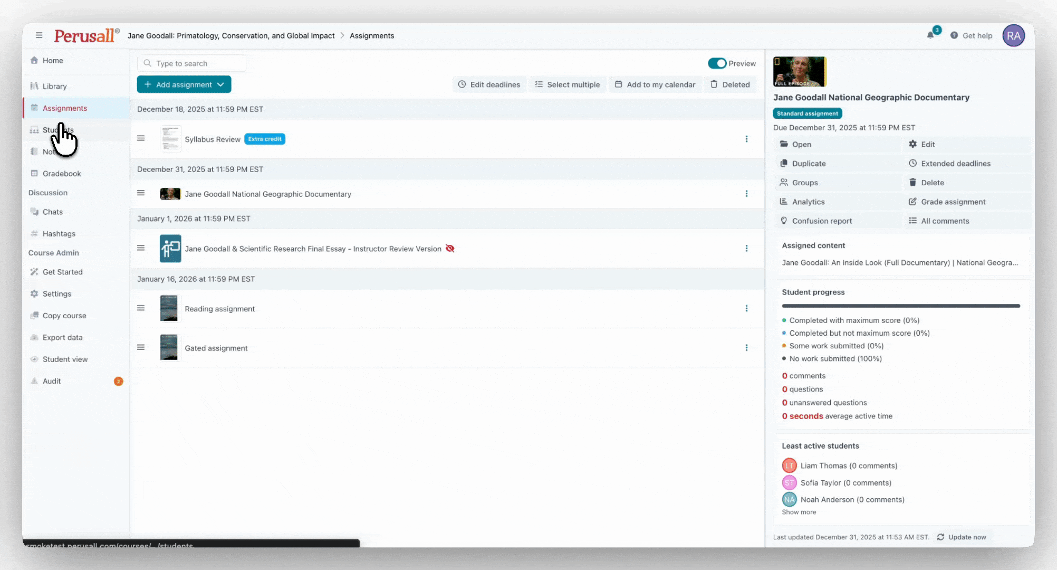
Task: Open Get Started in the sidebar
Action: point(76,272)
